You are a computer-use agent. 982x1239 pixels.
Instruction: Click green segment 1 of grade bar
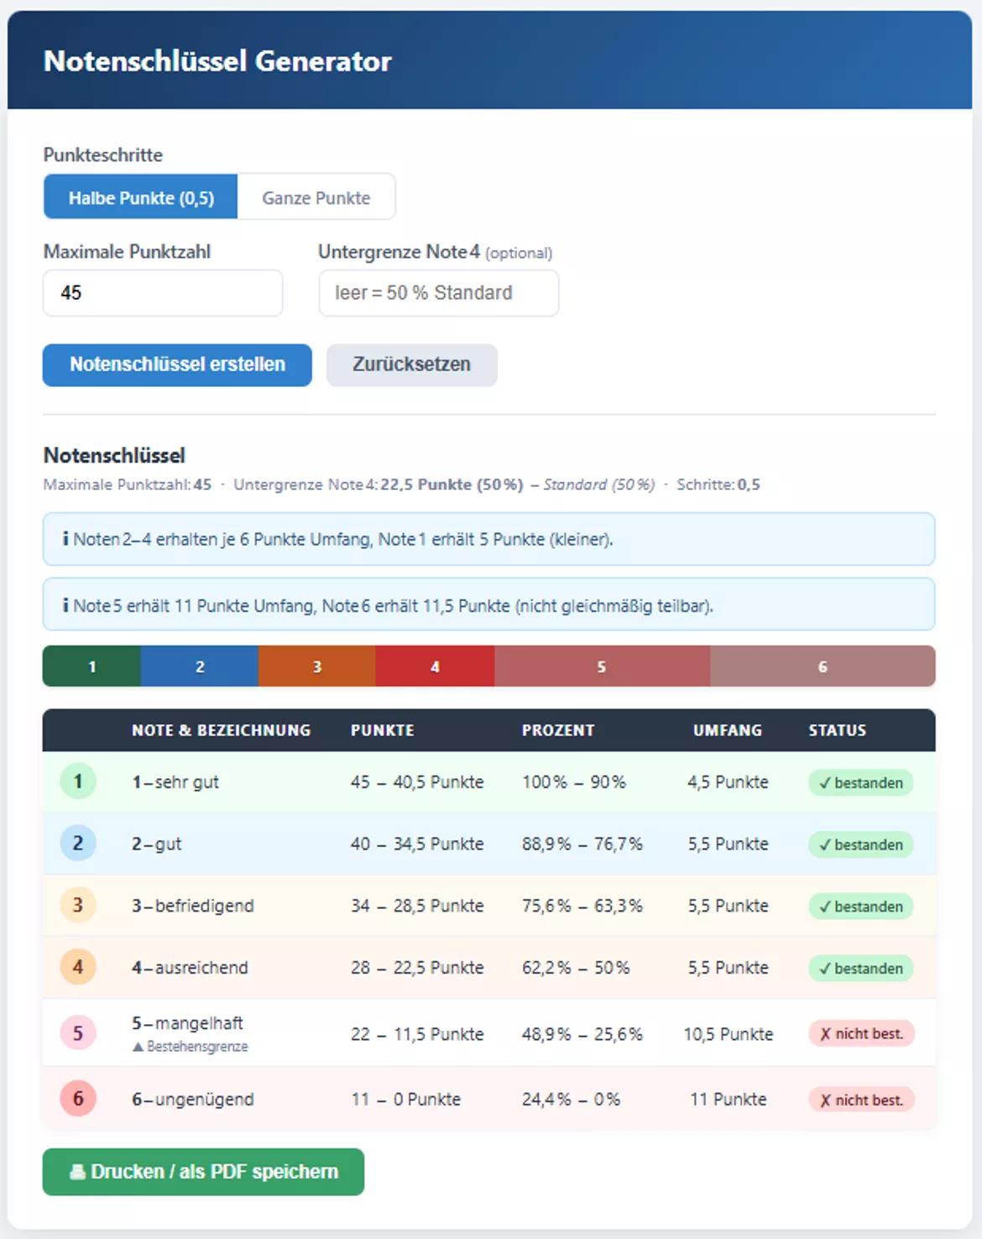coord(91,667)
